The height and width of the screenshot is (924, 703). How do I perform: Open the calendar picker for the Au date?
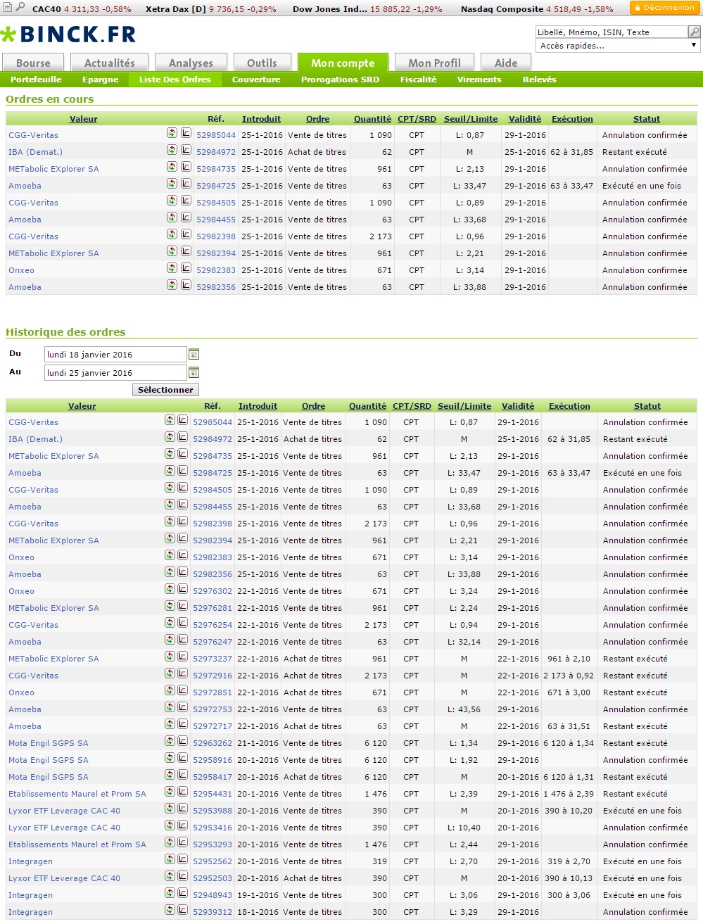194,373
